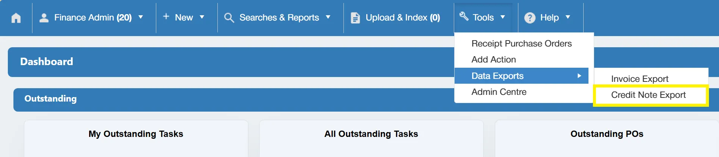This screenshot has height=157, width=719.
Task: Click the Dashboard header text
Action: point(47,62)
